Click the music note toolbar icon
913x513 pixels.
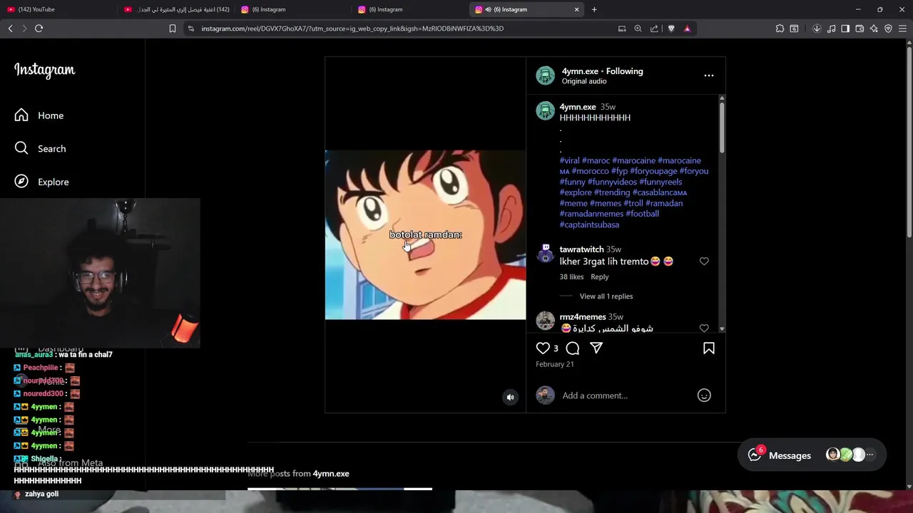pos(831,28)
